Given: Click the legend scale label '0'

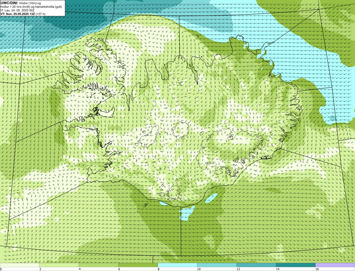Looking at the screenshot, I should pyautogui.click(x=1, y=269).
